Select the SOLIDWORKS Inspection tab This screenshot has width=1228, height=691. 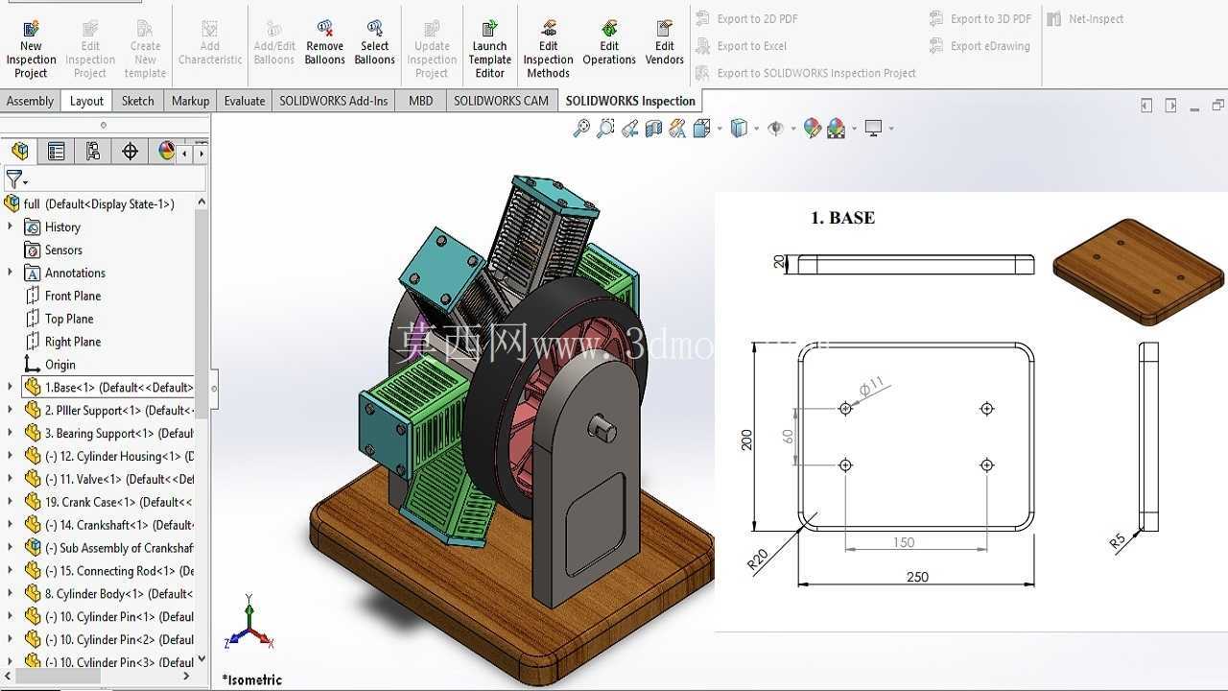630,101
